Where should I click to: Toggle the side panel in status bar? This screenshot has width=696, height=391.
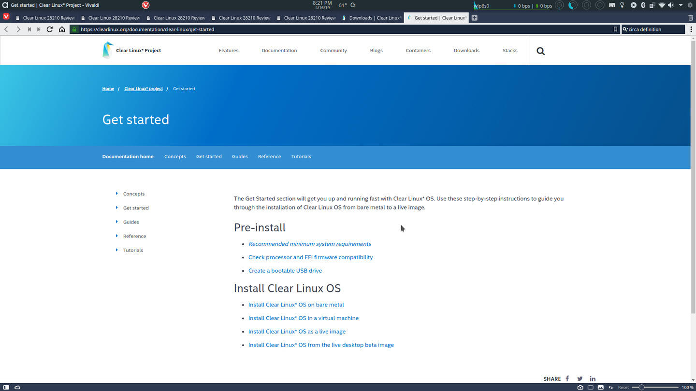point(6,387)
